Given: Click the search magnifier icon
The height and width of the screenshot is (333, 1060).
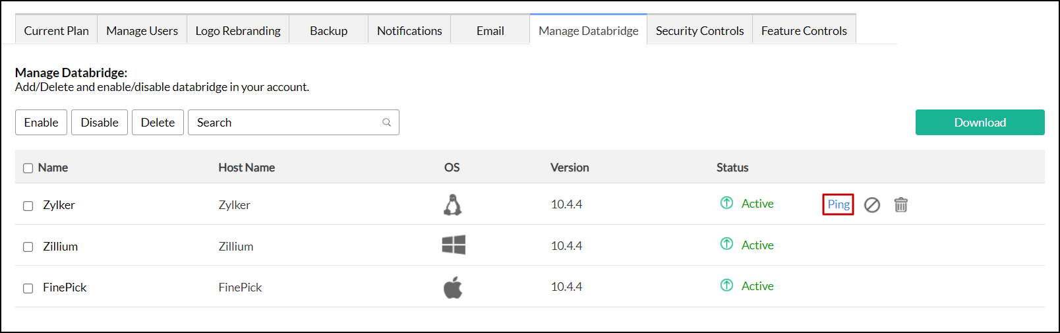Looking at the screenshot, I should [x=387, y=123].
